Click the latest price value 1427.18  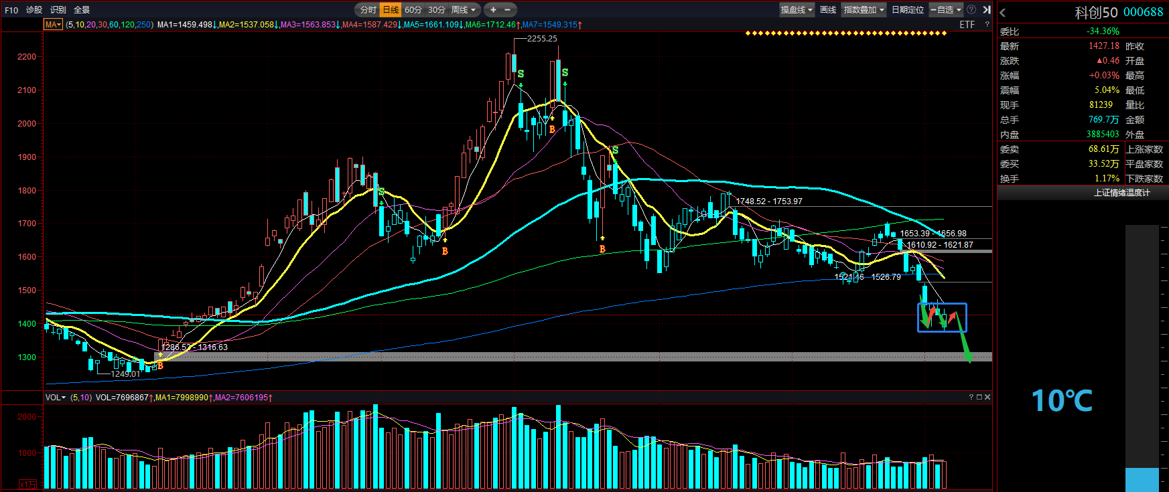(x=1104, y=46)
